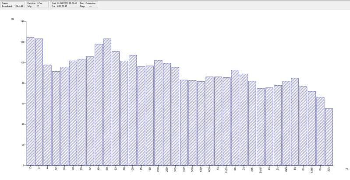Select the 3k15 Hz band bar
350x180 pixels.
[x=261, y=127]
